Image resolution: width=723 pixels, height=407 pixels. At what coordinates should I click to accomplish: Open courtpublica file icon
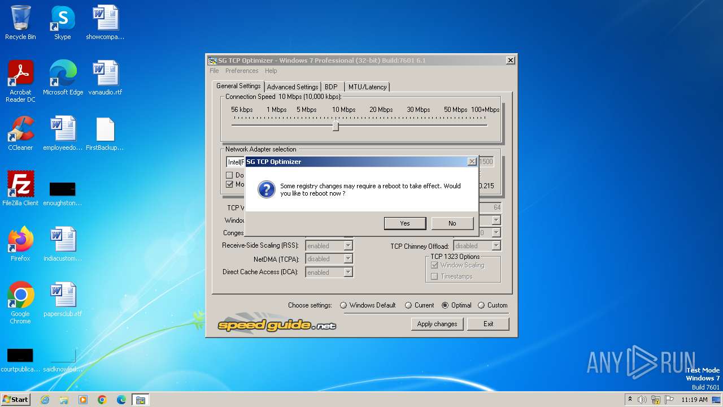20,360
